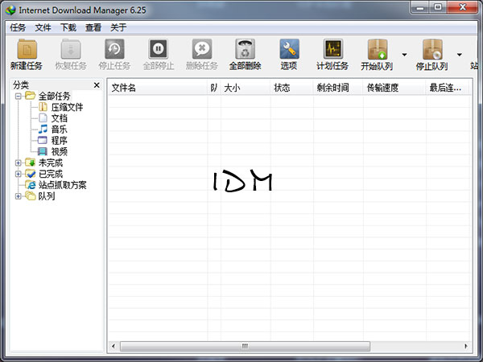Minimize the Internet Download Manager window
The width and height of the screenshot is (483, 362).
pos(420,7)
